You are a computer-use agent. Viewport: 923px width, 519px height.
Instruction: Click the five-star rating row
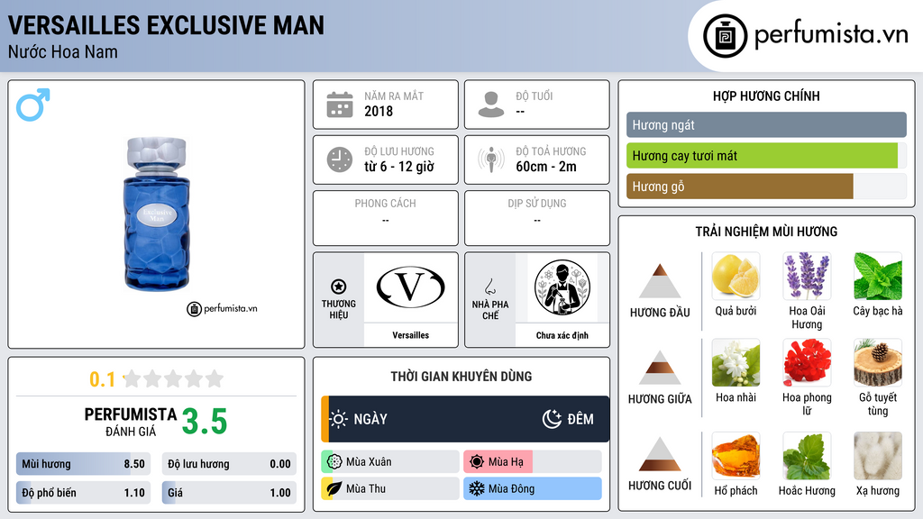173,378
